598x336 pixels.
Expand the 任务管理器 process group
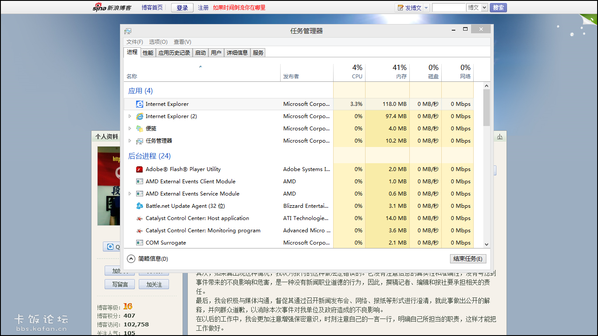coord(130,141)
